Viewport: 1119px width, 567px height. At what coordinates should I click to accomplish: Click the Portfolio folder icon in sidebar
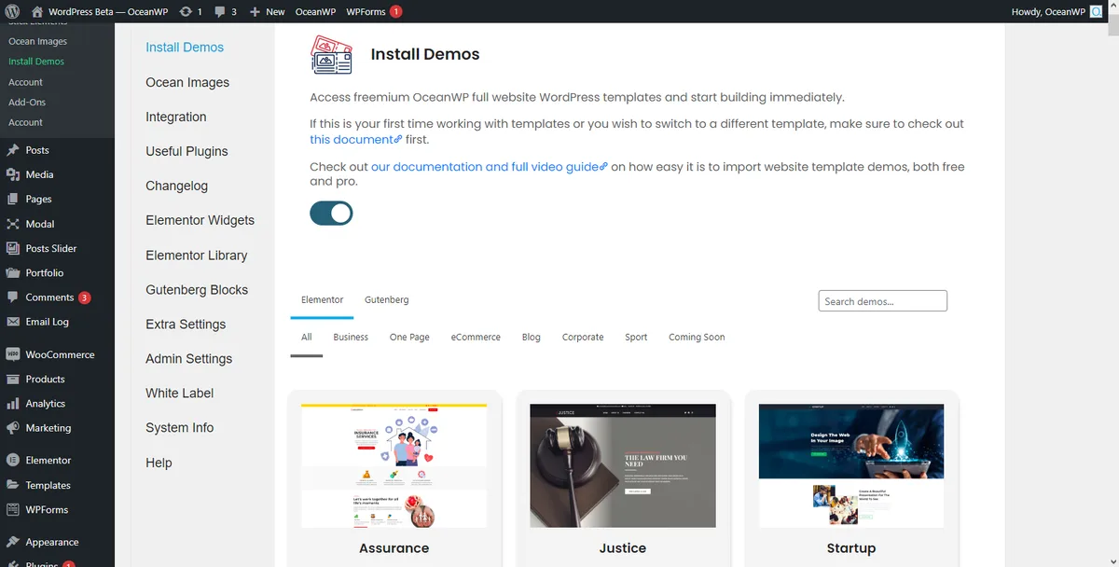tap(13, 272)
